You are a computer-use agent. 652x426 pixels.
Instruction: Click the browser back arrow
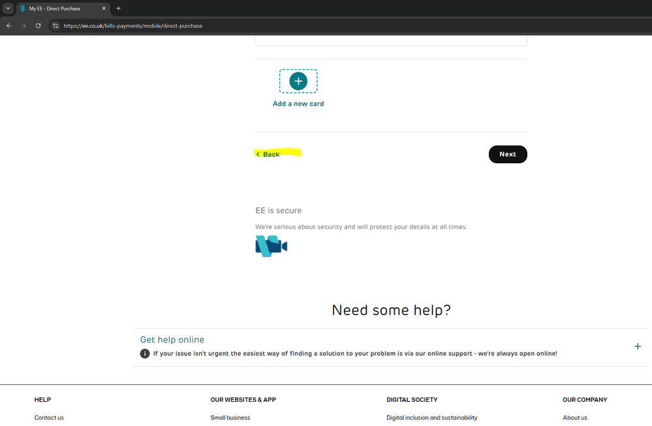click(x=9, y=25)
